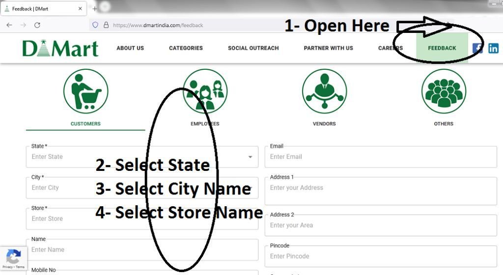Select the Employees group icon
The width and height of the screenshot is (503, 275).
click(x=205, y=91)
